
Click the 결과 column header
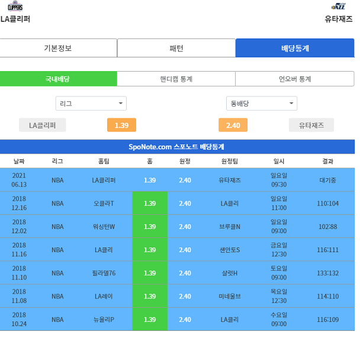click(327, 161)
